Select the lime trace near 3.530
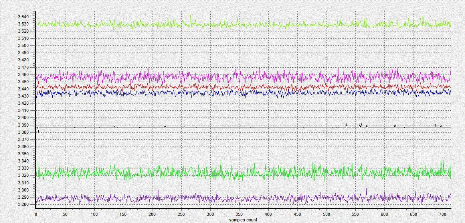Screen dimensions: 465x223 [x=243, y=25]
